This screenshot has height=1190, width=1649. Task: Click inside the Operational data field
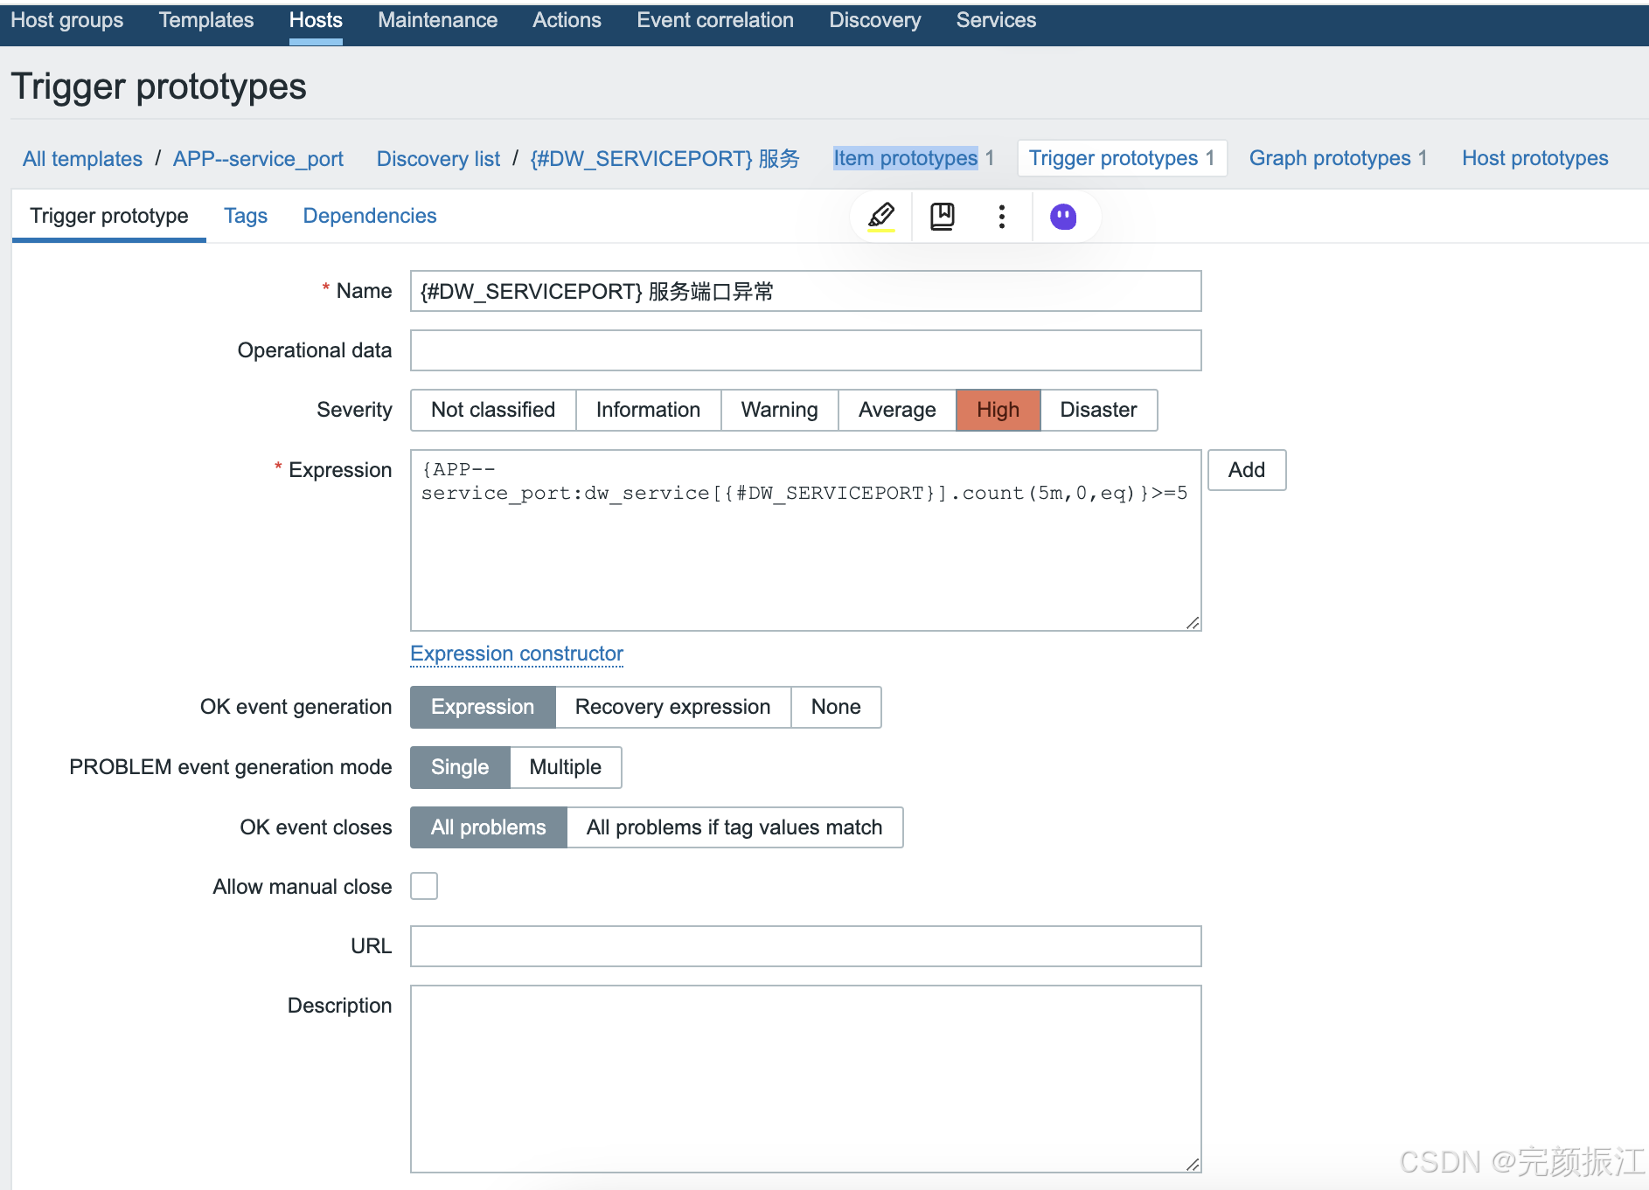[x=805, y=349]
